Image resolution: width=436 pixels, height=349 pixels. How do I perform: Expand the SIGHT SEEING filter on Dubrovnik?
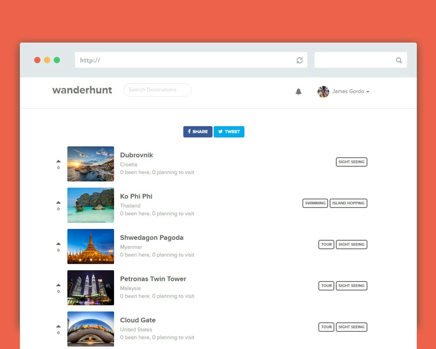point(351,162)
